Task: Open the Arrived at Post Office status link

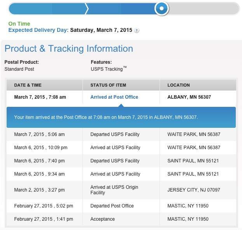Action: 114,97
